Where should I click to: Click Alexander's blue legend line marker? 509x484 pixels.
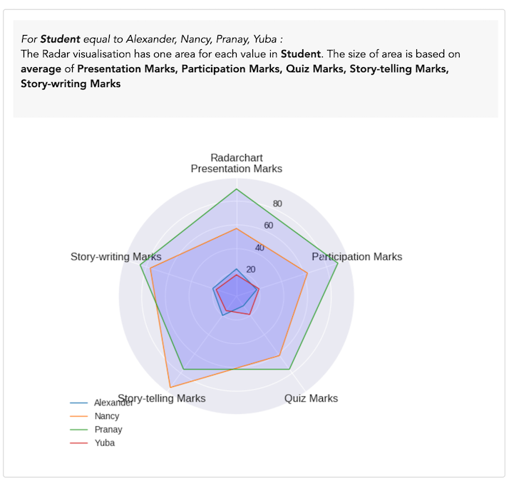79,403
